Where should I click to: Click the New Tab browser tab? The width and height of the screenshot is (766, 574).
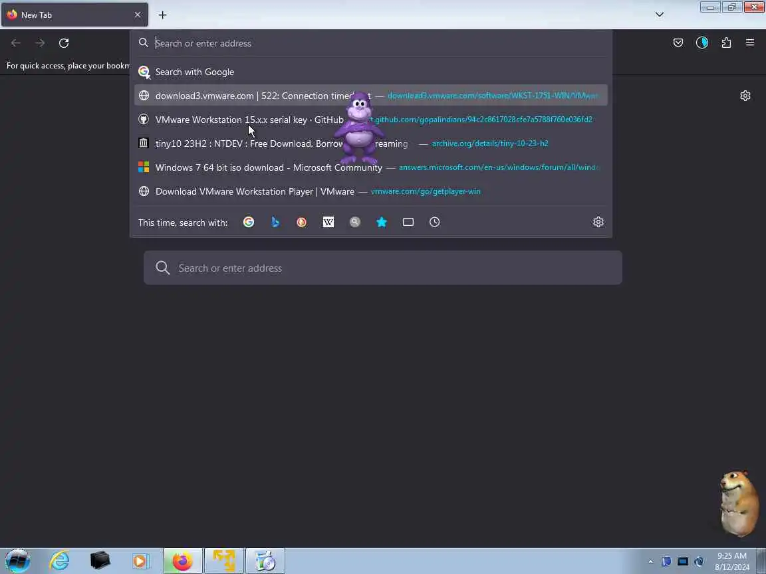click(x=74, y=15)
